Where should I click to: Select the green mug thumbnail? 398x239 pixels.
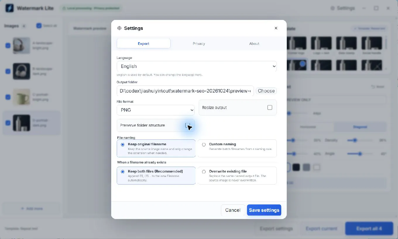[21, 97]
